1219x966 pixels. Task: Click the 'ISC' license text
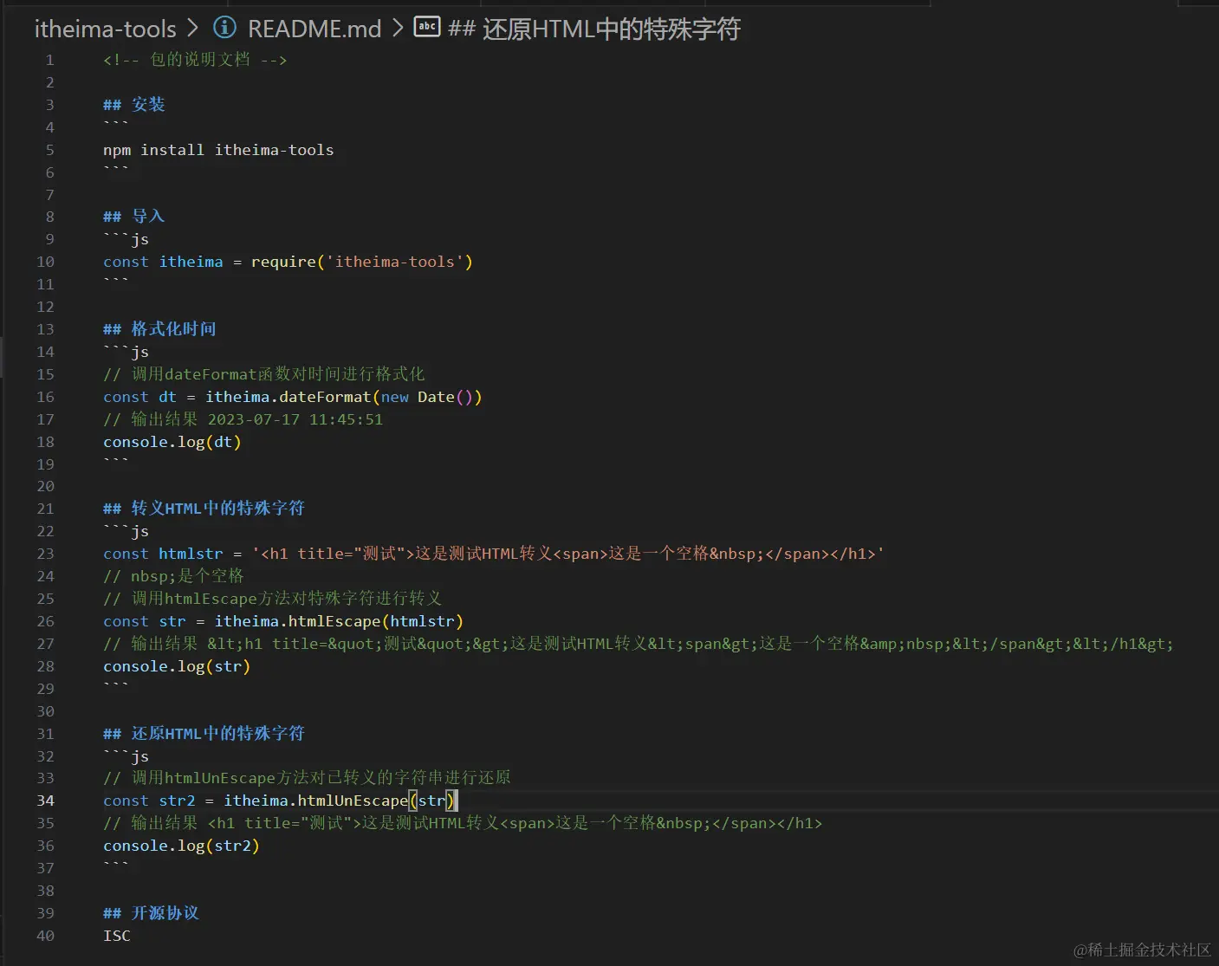(117, 936)
